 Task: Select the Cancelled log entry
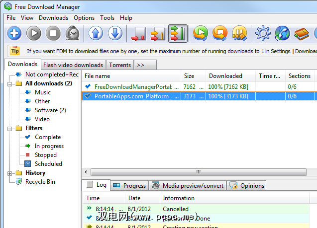point(196,209)
